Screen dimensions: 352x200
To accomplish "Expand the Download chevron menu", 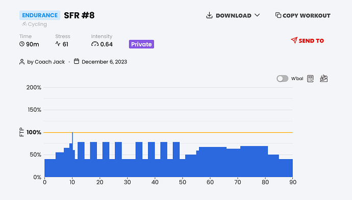I will [x=257, y=15].
